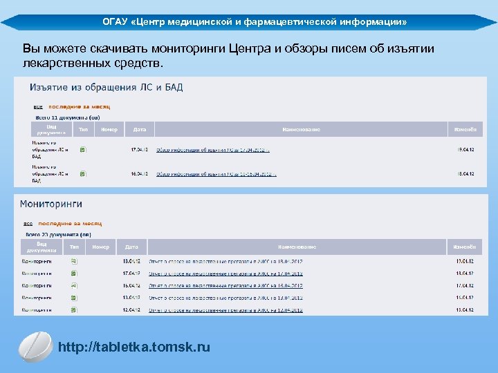Screen dimensions: 498x373
Task: Click date 18.04.12 in Мониторинги Дата column
Action: click(131, 261)
